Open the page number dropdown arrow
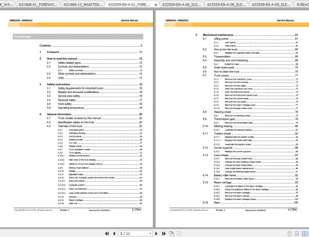Viewport: 309px width, 237px height. (x=150, y=233)
